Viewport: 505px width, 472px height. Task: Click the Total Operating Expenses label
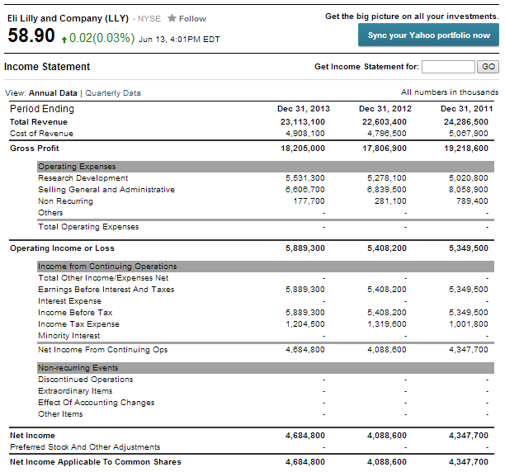pos(88,227)
